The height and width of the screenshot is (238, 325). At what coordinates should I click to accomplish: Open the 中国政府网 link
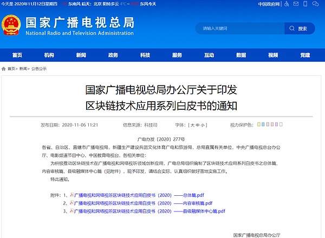pos(269,4)
